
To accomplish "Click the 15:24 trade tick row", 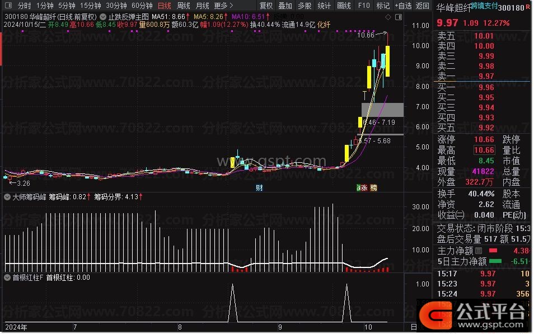I will 483,294.
